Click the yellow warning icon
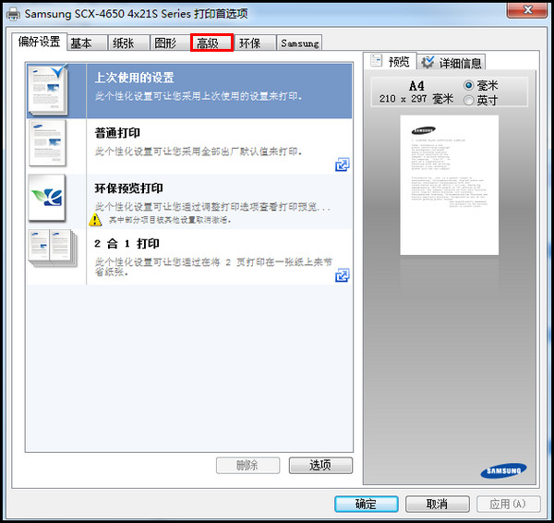Viewport: 554px width, 523px height. 95,220
